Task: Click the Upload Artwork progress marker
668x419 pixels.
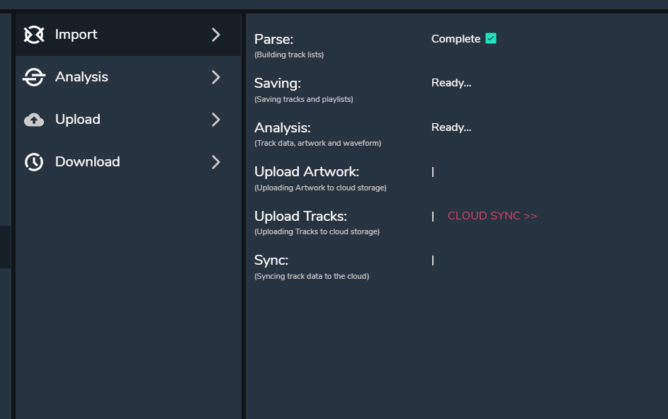Action: tap(433, 172)
